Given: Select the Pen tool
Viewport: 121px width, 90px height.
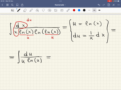Looking at the screenshot, I should coord(19,10).
